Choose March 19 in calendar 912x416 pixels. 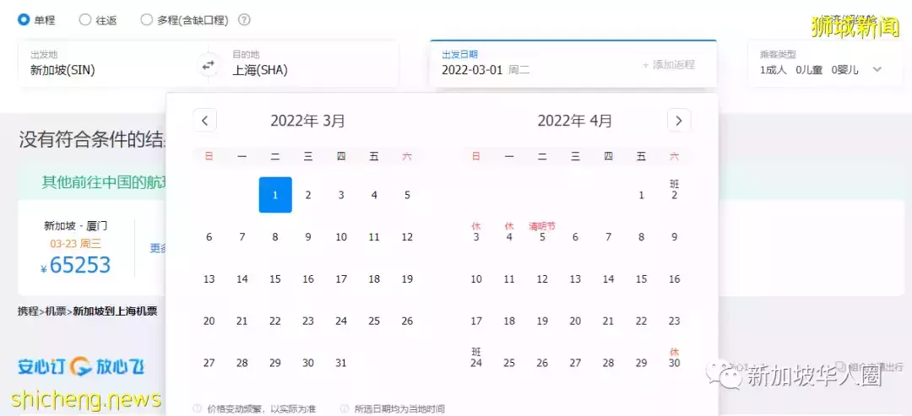(x=407, y=279)
